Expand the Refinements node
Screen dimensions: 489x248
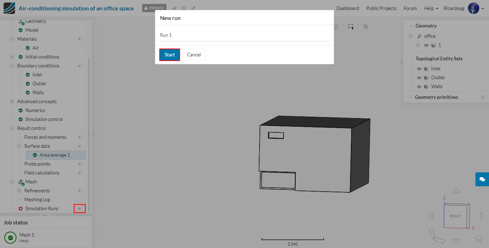[19, 191]
